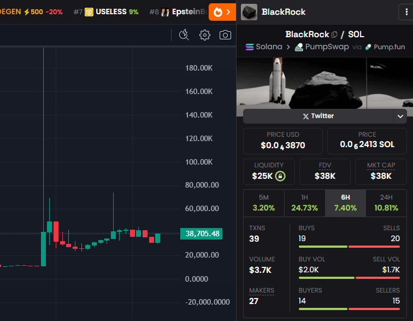
Task: Click the PumpSwap DEX link
Action: 322,47
